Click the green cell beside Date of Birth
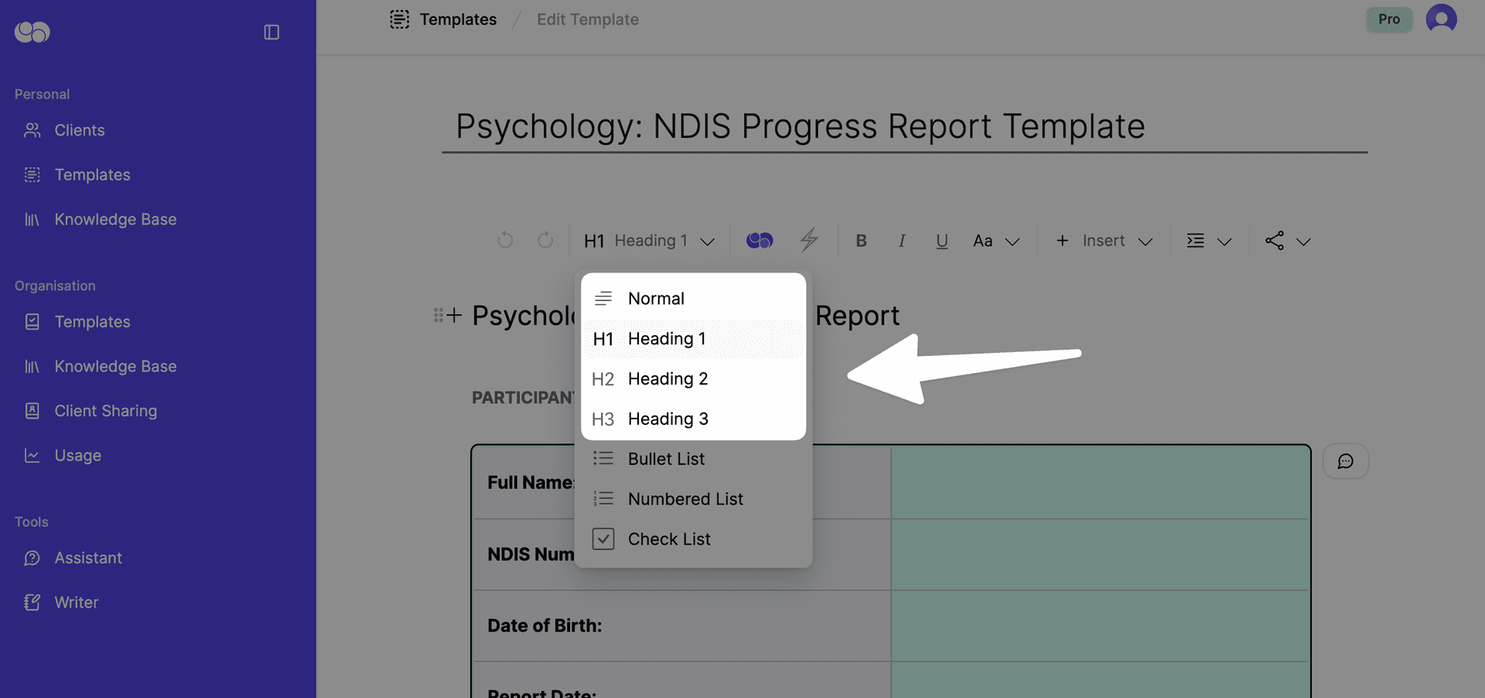The height and width of the screenshot is (698, 1485). [1099, 625]
